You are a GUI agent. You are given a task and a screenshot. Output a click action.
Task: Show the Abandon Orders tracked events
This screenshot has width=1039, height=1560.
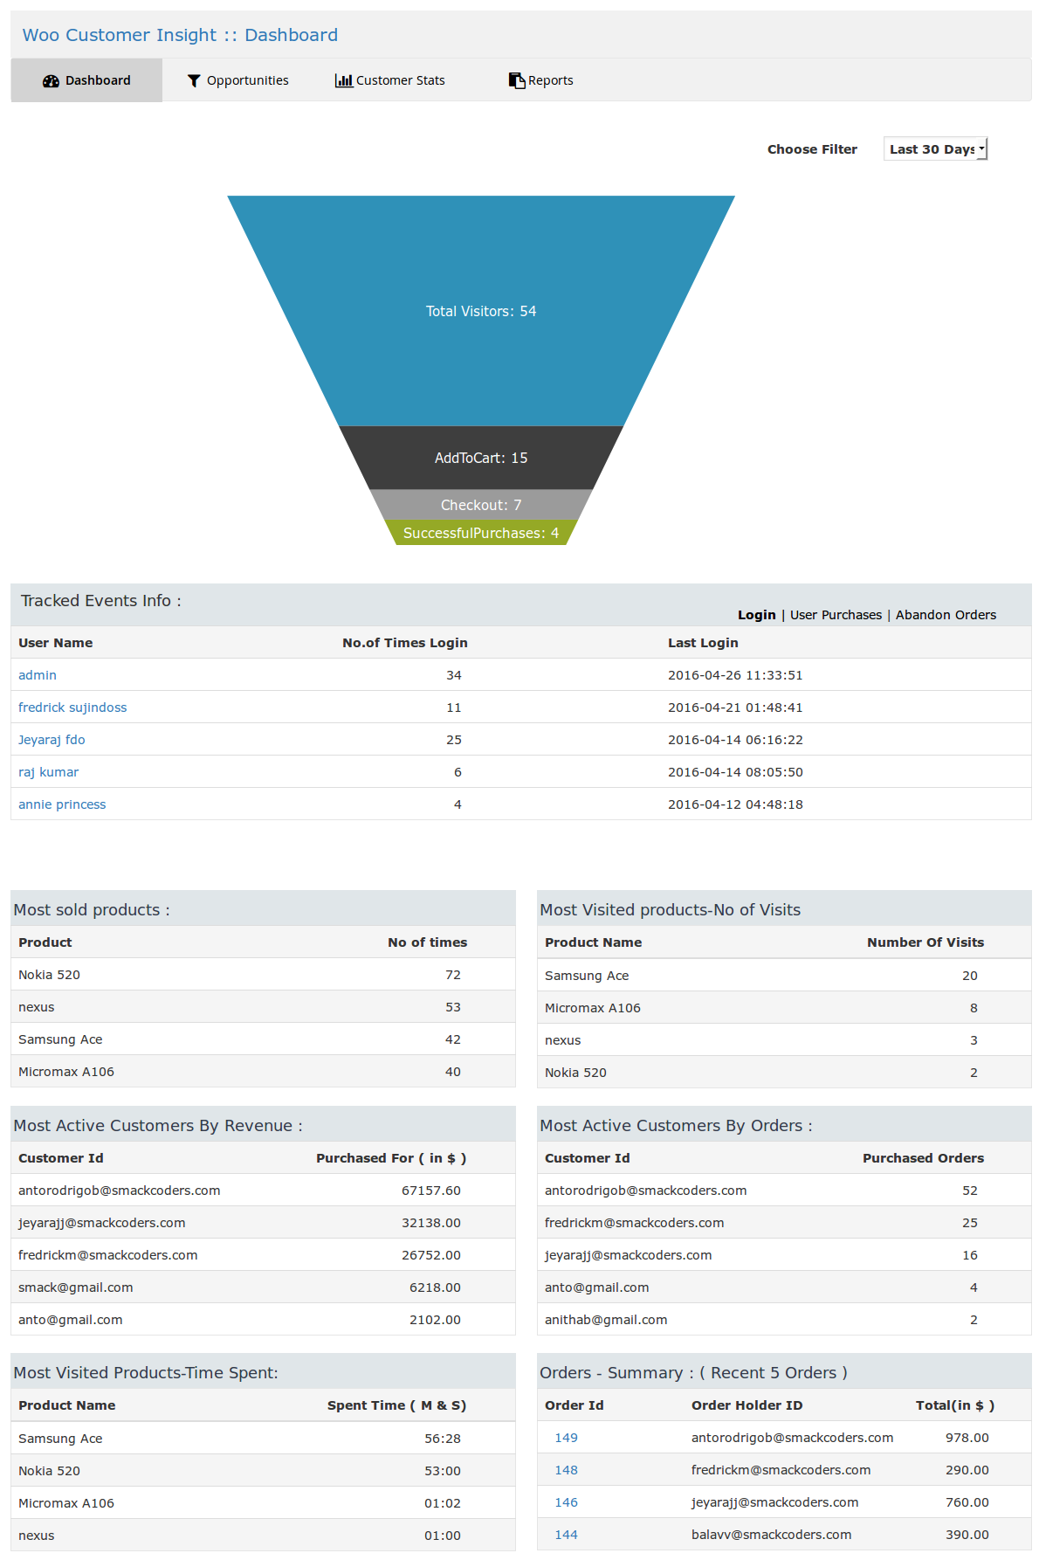click(946, 615)
